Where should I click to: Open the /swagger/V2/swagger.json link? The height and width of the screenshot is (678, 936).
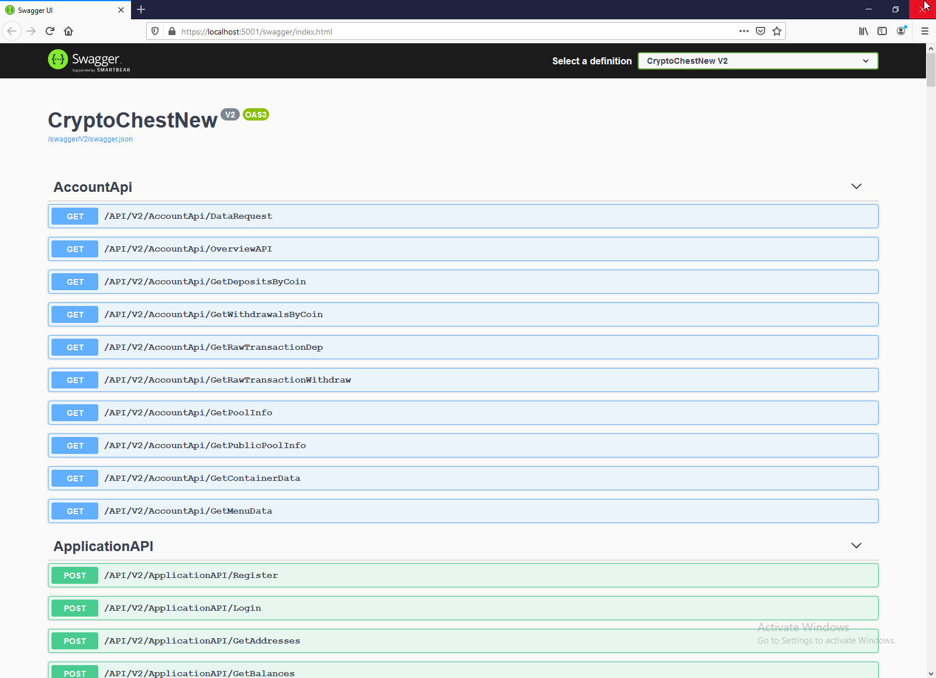pos(90,139)
